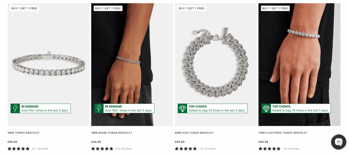Click diamond icon on 8MM Iced Cuban

click(x=182, y=108)
